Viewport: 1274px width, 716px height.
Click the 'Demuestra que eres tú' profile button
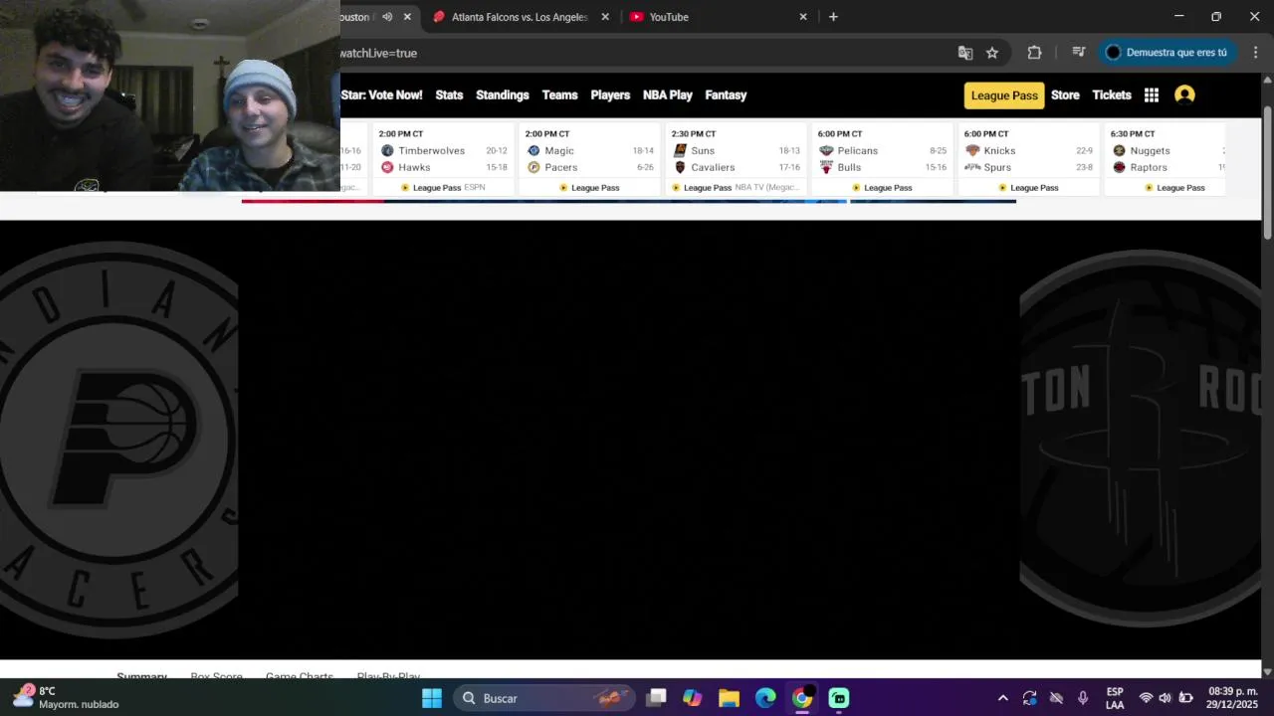point(1168,53)
